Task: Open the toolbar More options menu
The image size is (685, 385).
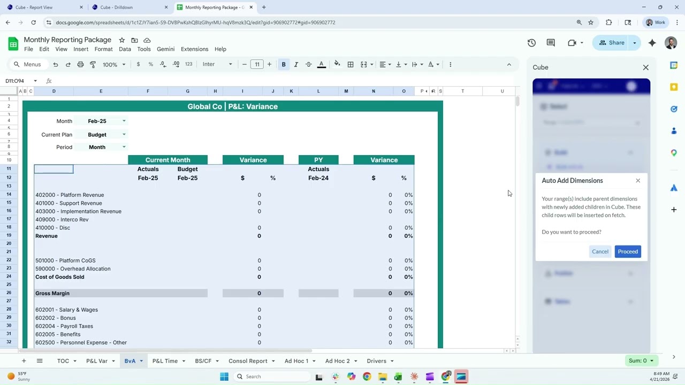Action: coord(450,64)
